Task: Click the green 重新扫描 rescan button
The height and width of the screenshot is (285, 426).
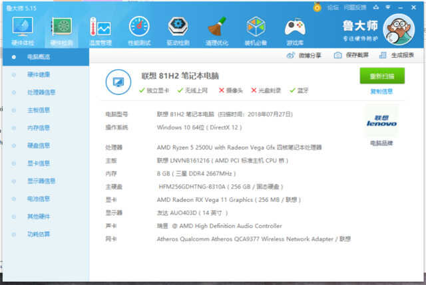Action: coord(382,76)
